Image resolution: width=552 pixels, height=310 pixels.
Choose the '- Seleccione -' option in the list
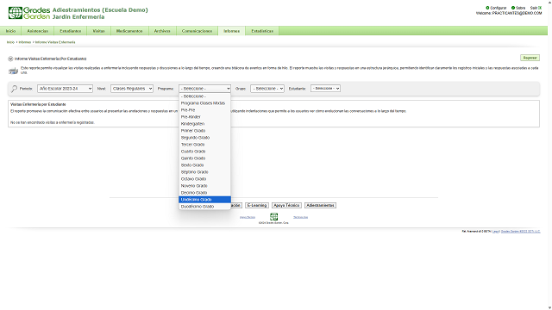tap(204, 96)
